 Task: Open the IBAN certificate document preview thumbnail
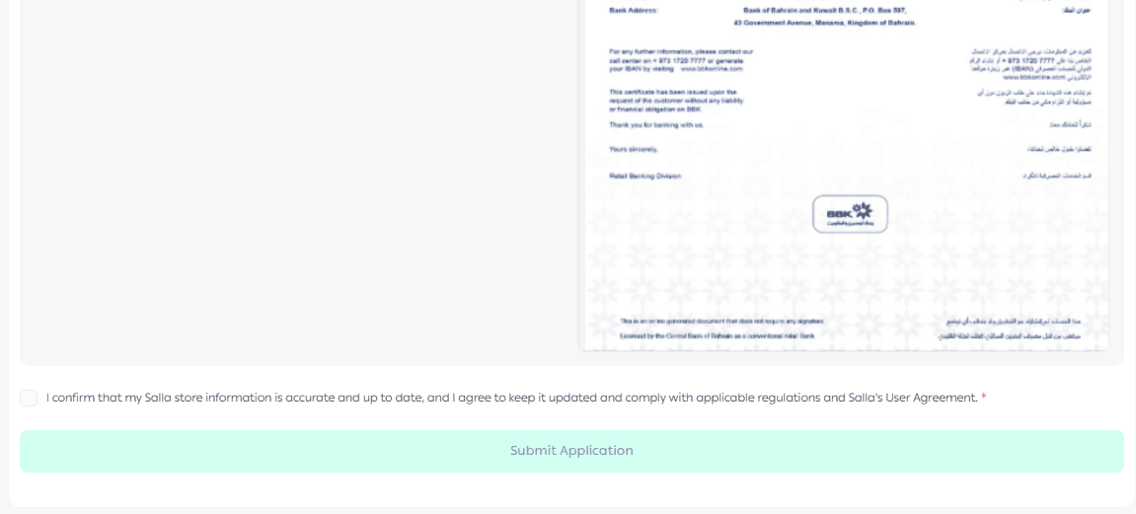(x=843, y=174)
